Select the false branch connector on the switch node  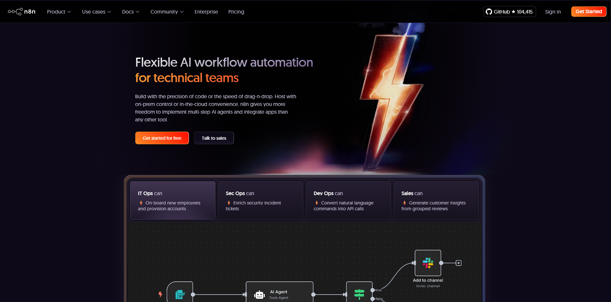[372, 299]
